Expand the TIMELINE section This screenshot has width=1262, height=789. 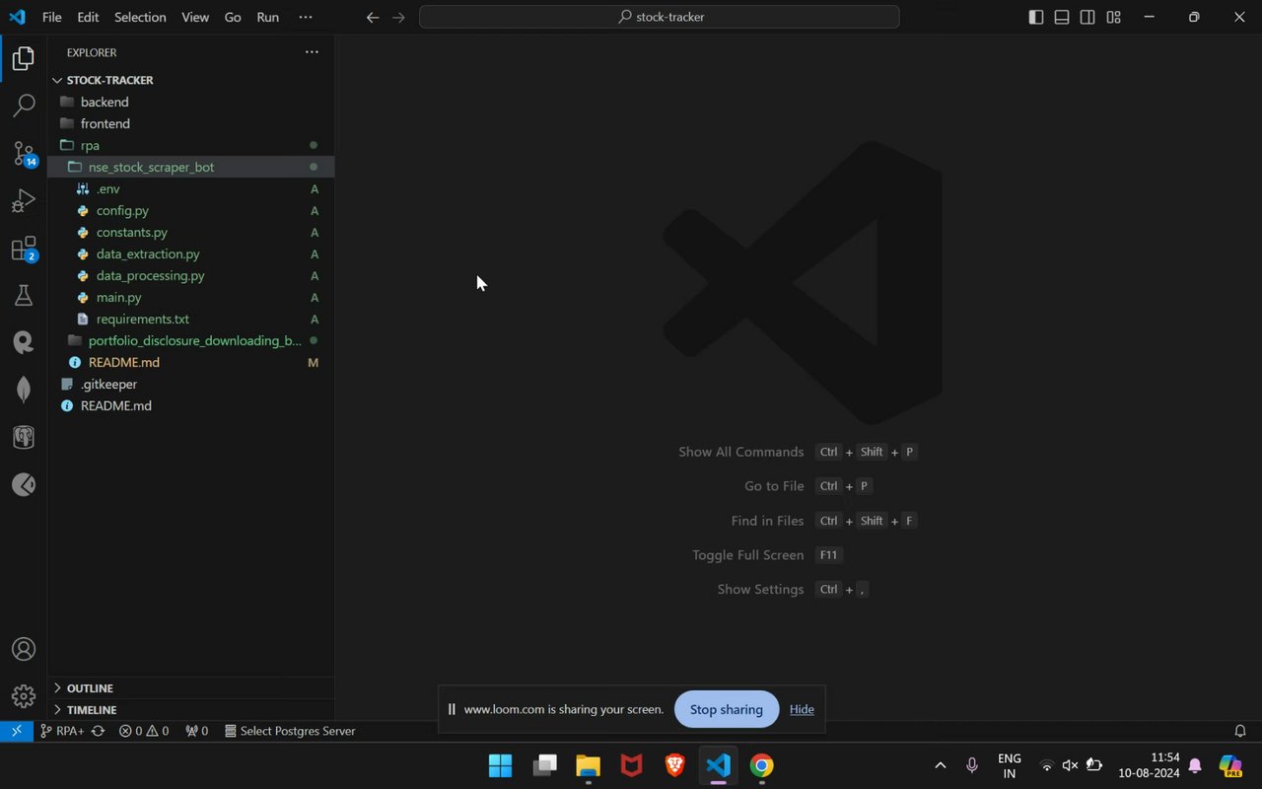[191, 709]
